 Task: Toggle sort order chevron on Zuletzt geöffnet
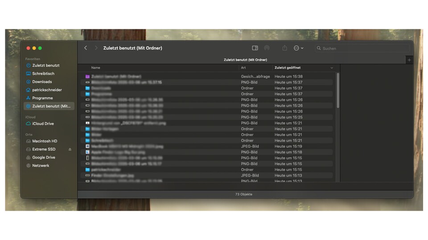[x=332, y=68]
